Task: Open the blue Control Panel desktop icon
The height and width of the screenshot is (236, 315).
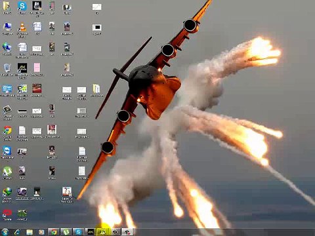Action: point(7,89)
